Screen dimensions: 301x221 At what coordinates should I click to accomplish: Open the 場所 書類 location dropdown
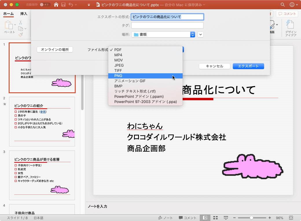coord(164,34)
